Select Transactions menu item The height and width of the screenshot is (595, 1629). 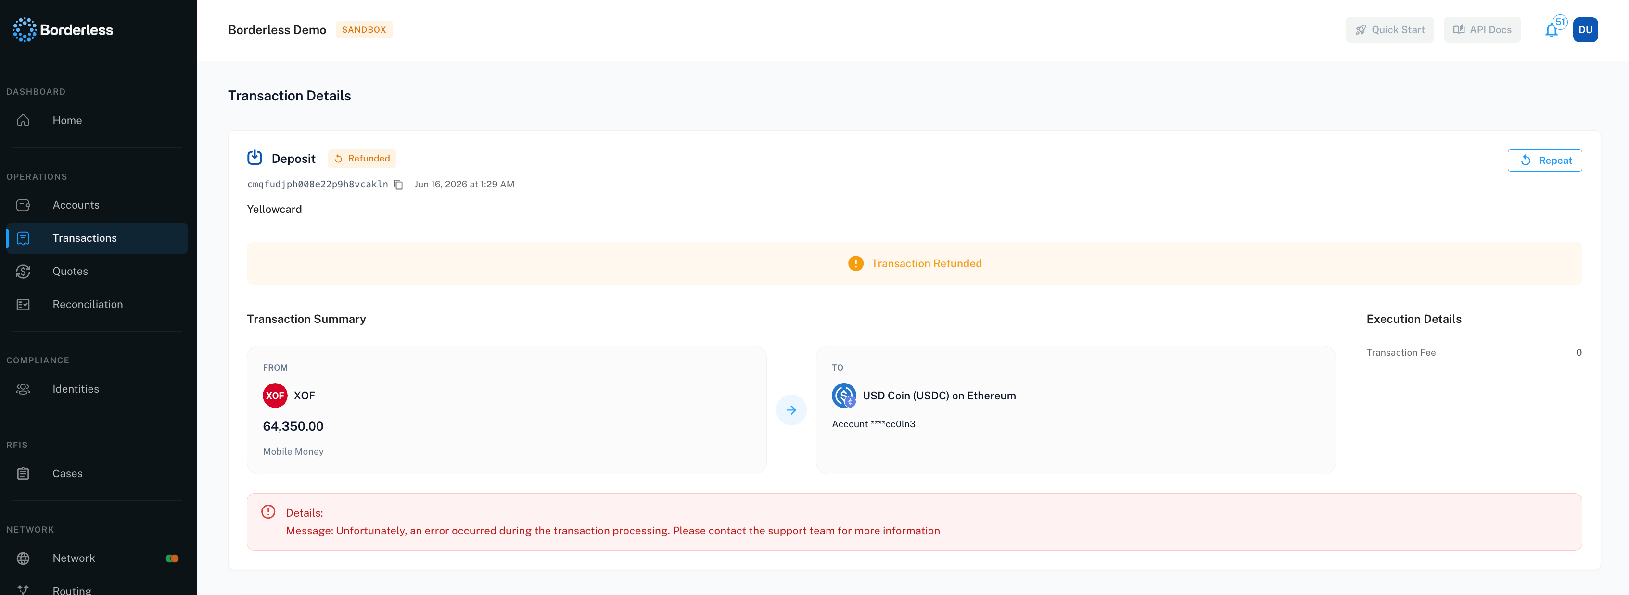click(97, 238)
